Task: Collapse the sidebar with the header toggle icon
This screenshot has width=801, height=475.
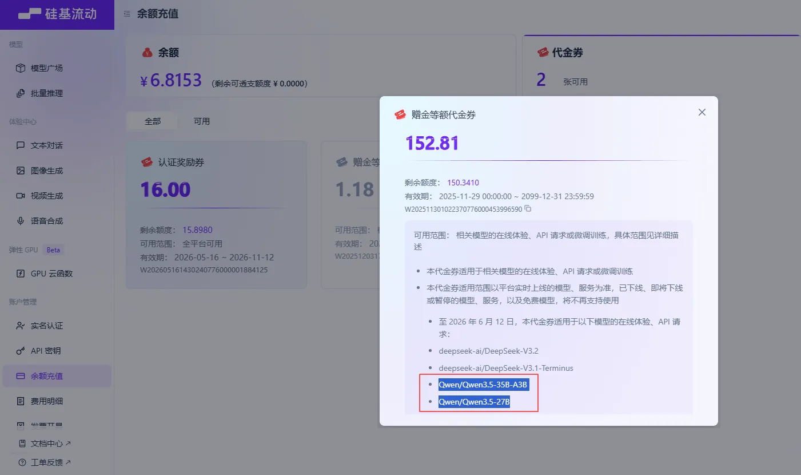Action: (x=127, y=14)
